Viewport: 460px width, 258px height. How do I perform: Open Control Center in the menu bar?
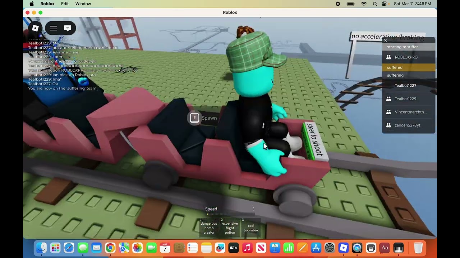tap(384, 4)
